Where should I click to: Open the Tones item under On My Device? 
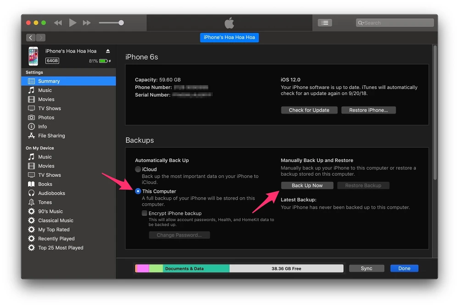45,202
